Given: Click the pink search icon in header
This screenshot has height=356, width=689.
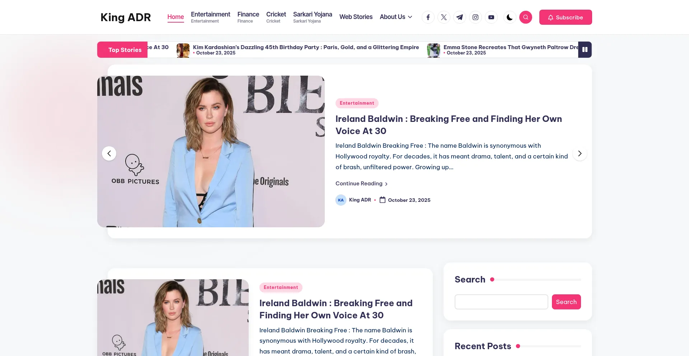Looking at the screenshot, I should click(526, 17).
